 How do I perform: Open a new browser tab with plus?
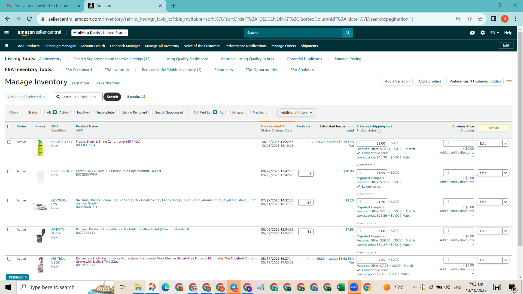click(173, 6)
